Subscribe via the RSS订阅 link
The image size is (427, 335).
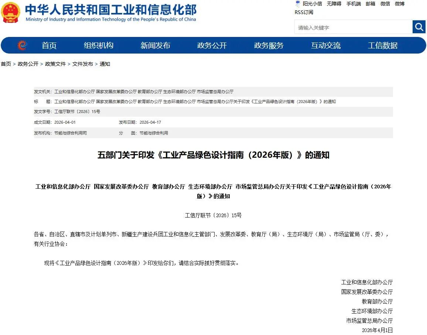click(x=304, y=12)
